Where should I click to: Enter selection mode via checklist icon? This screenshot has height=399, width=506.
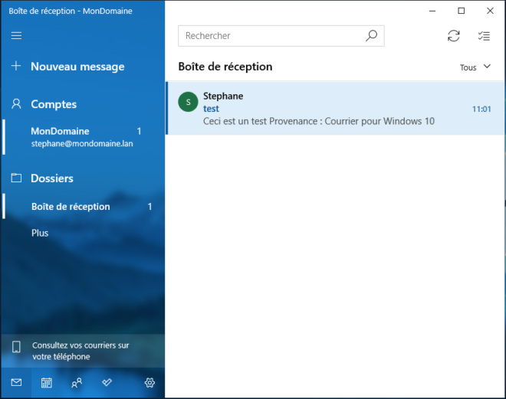pyautogui.click(x=484, y=36)
